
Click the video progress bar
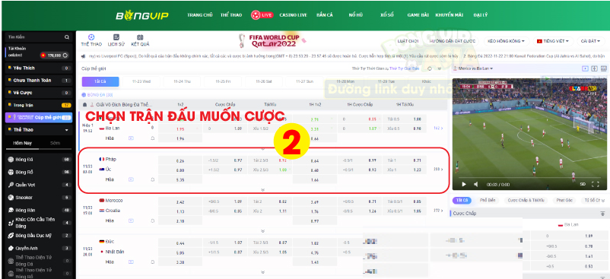[530, 178]
